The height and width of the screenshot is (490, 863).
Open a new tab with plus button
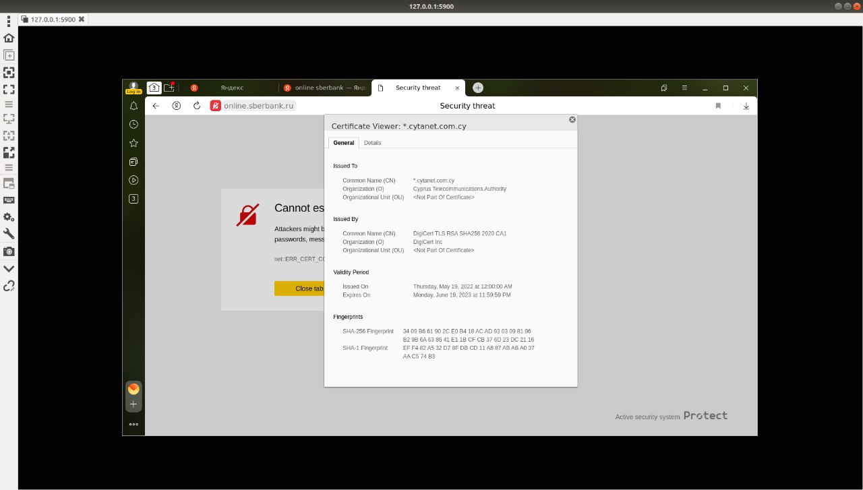(x=478, y=88)
